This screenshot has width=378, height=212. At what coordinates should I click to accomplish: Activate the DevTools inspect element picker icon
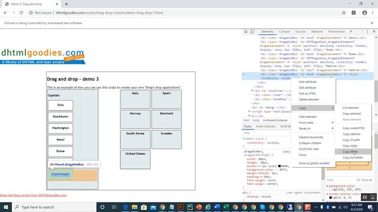pyautogui.click(x=246, y=31)
